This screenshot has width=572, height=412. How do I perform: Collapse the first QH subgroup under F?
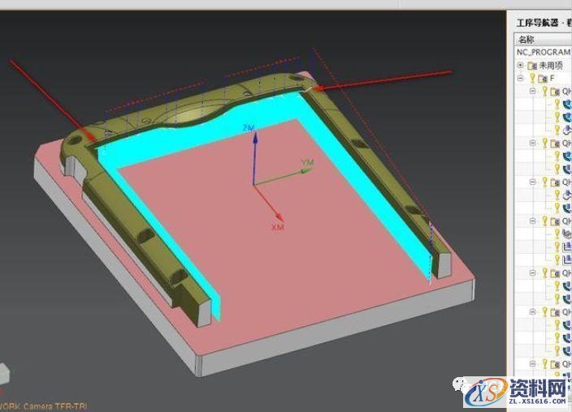[533, 92]
